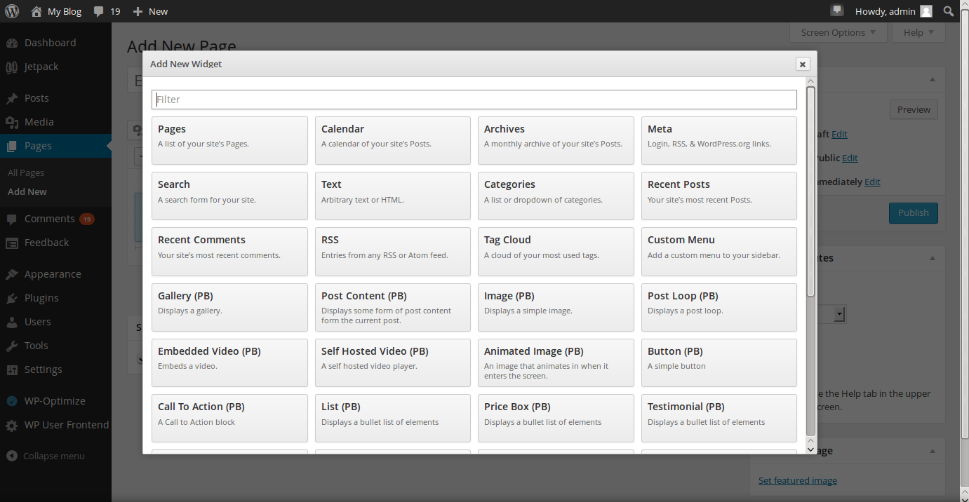
Task: Click the Pages sidebar icon
Action: pyautogui.click(x=12, y=146)
